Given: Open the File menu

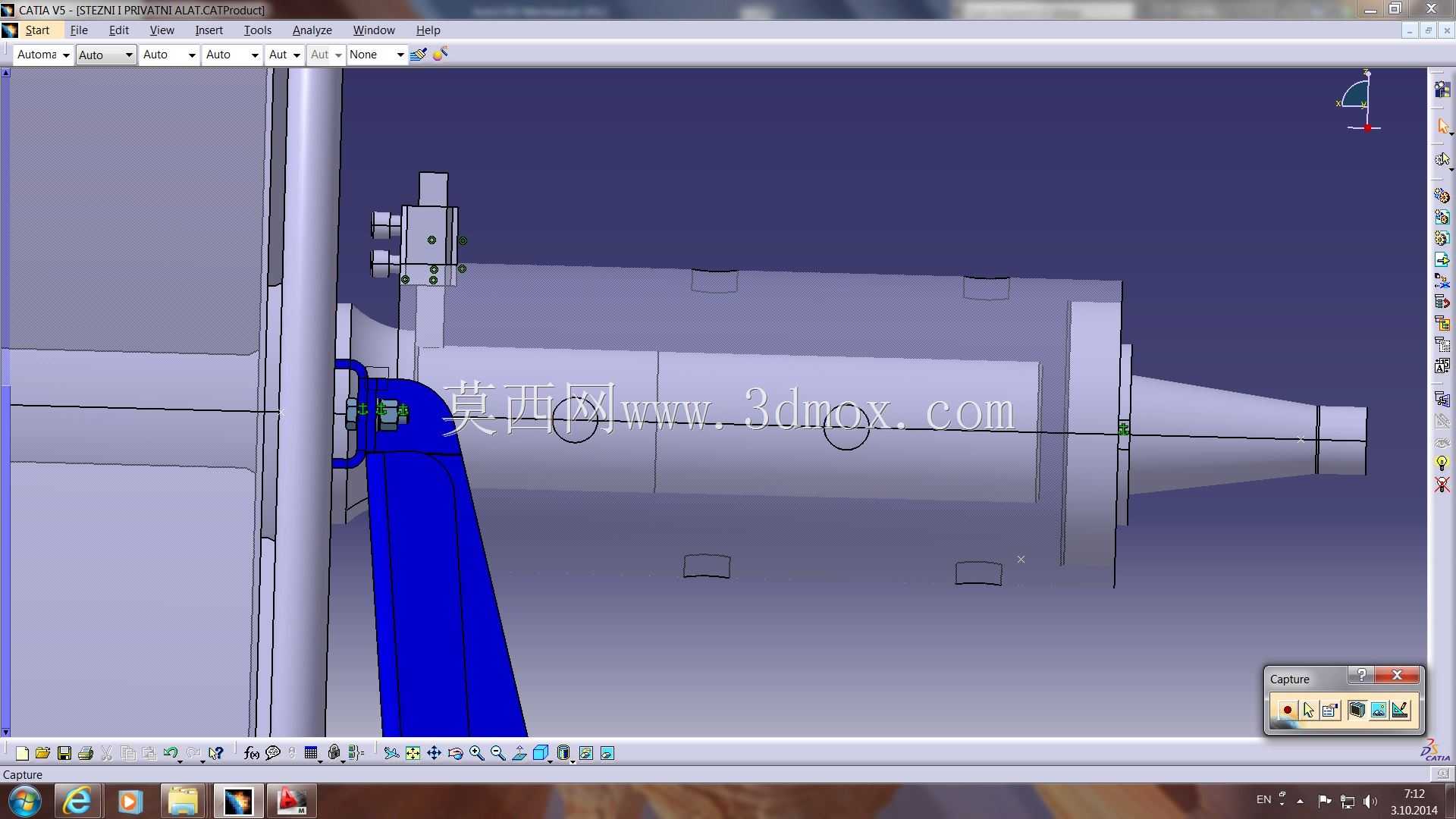Looking at the screenshot, I should pos(79,30).
